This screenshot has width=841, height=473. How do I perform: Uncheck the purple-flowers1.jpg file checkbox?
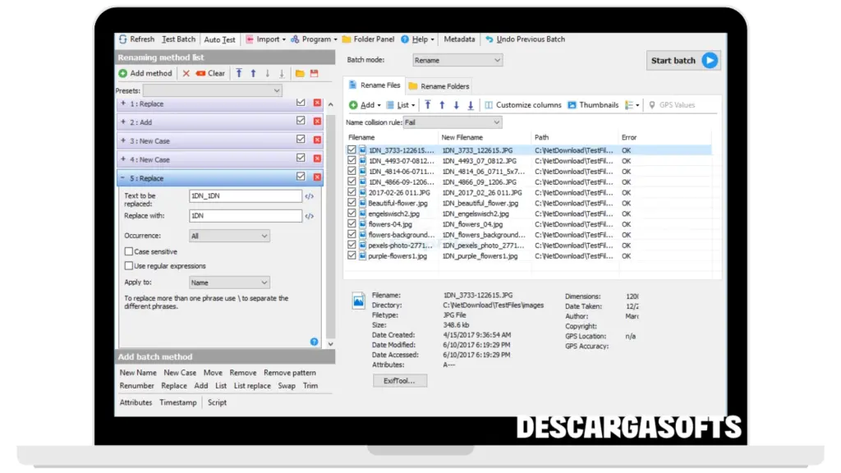[352, 255]
